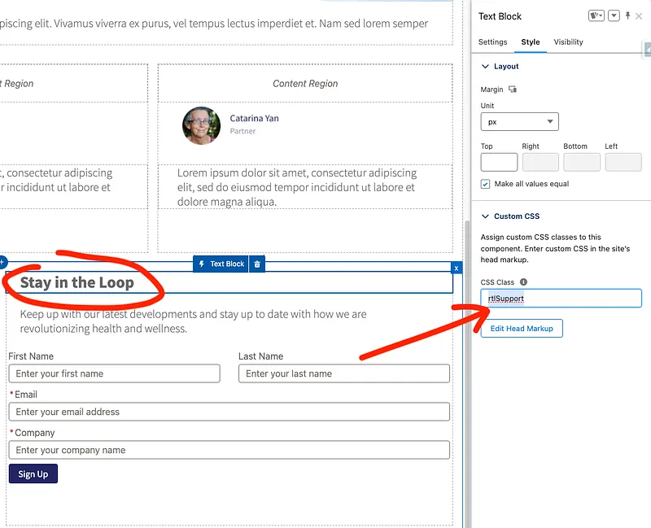Click the blue x handle on selected block
The width and height of the screenshot is (651, 528).
click(456, 268)
